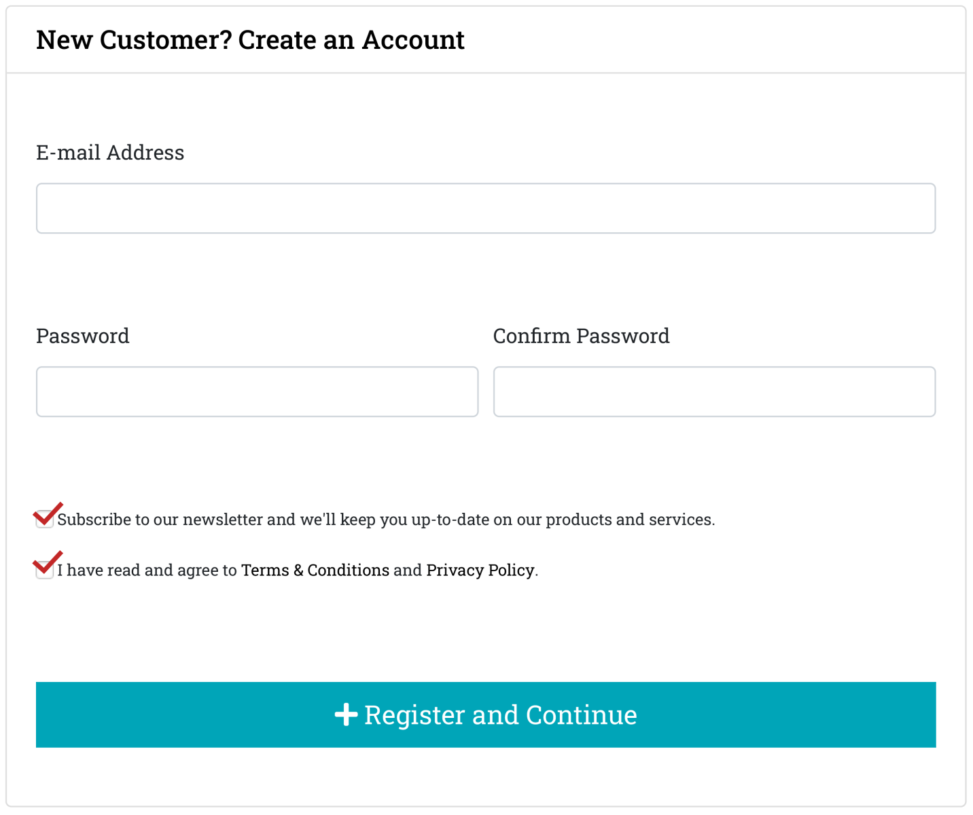
Task: Click the Password field label
Action: 83,336
